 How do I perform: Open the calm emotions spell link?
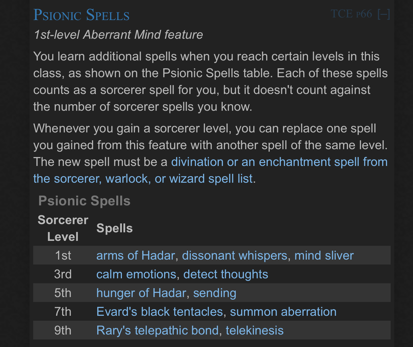(136, 274)
